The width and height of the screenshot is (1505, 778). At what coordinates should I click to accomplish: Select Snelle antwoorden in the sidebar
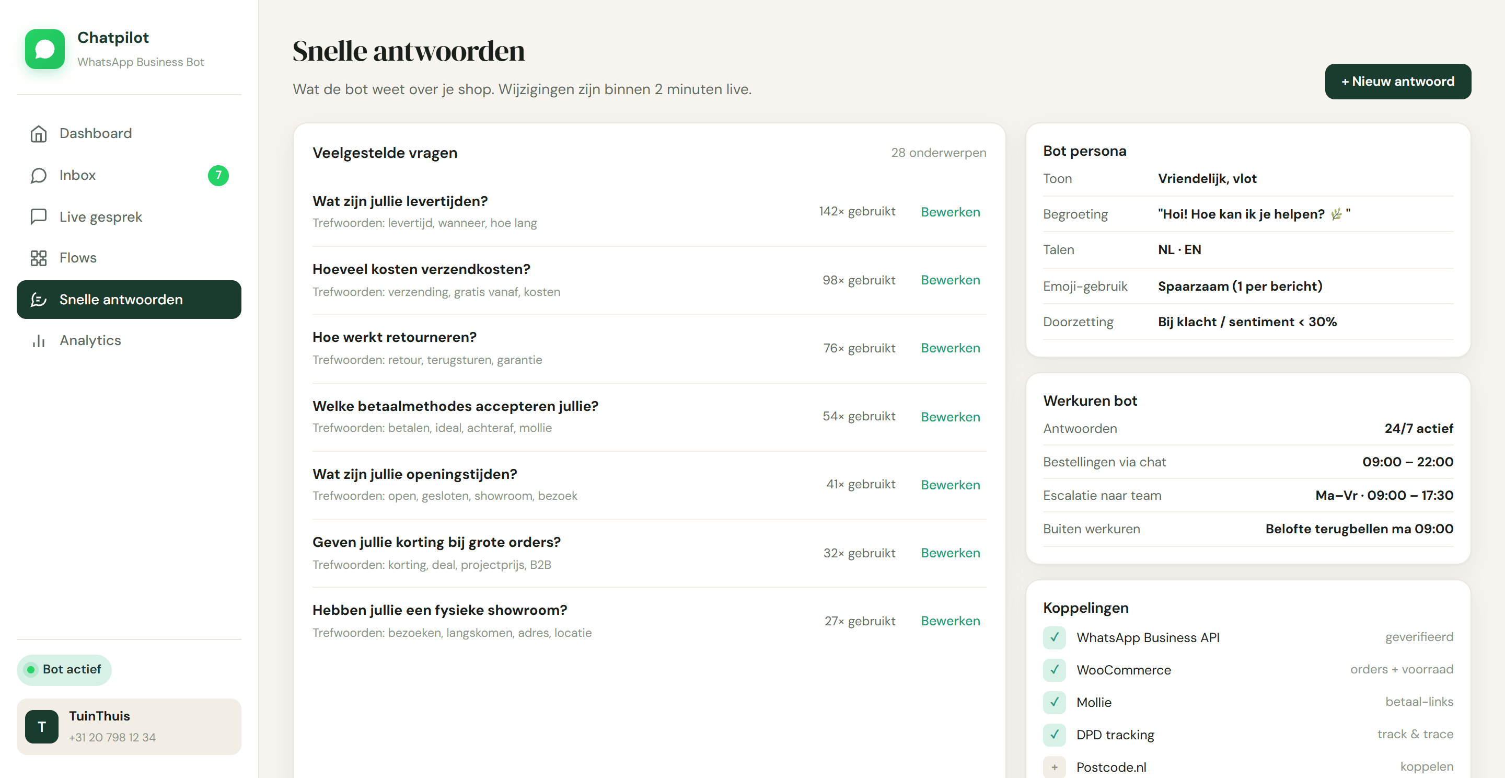click(x=129, y=299)
